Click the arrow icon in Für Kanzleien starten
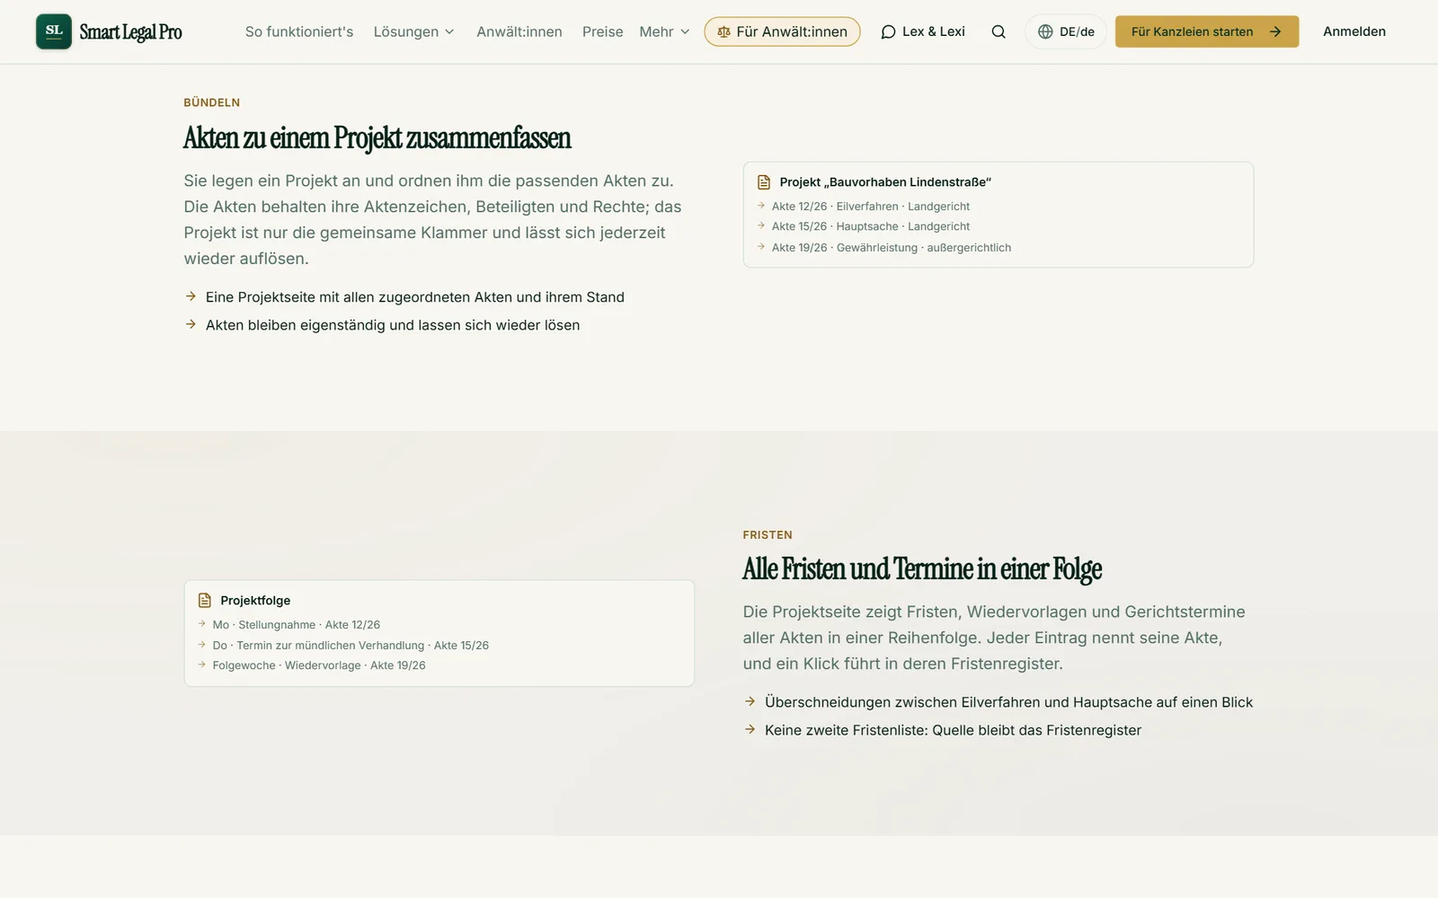 1274,31
